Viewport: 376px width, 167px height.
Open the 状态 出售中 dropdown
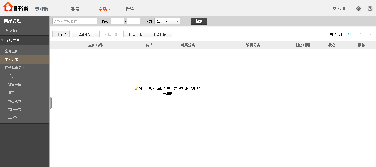pos(167,21)
